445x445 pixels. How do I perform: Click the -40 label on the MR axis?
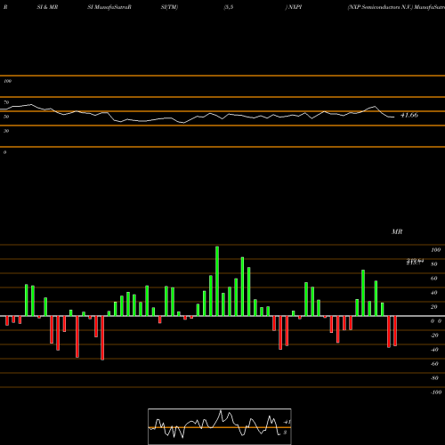[434, 350]
